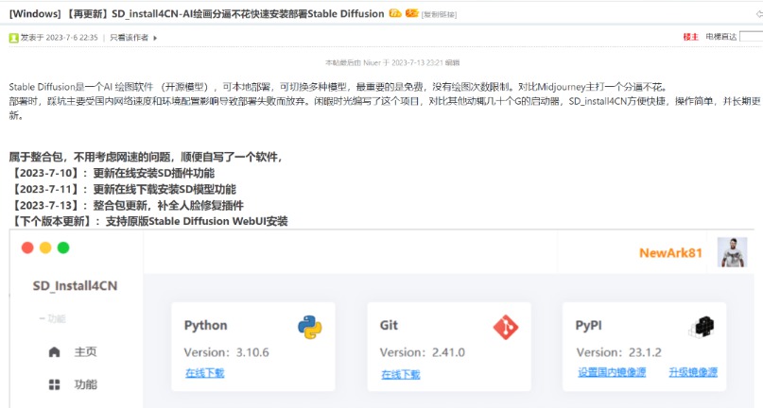Click the green user icon before 发表于
Viewport: 763px width, 408px height.
(13, 38)
